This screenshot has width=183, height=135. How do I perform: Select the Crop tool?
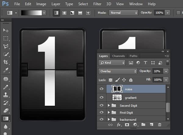point(6,62)
